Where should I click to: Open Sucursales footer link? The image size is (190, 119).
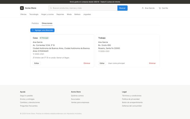point(75,99)
